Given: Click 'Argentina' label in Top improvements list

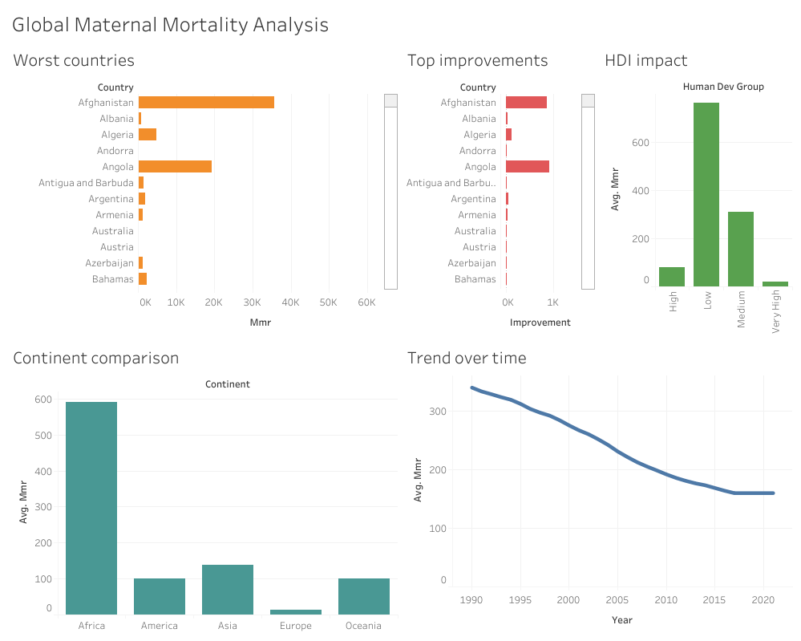Looking at the screenshot, I should pyautogui.click(x=473, y=199).
